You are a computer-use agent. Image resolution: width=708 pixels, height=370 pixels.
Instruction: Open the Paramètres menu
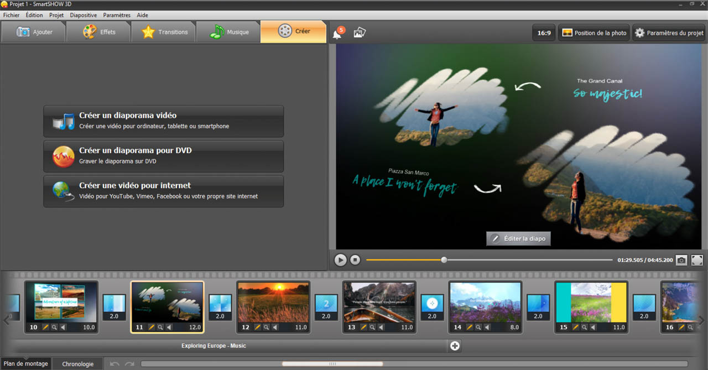[117, 15]
